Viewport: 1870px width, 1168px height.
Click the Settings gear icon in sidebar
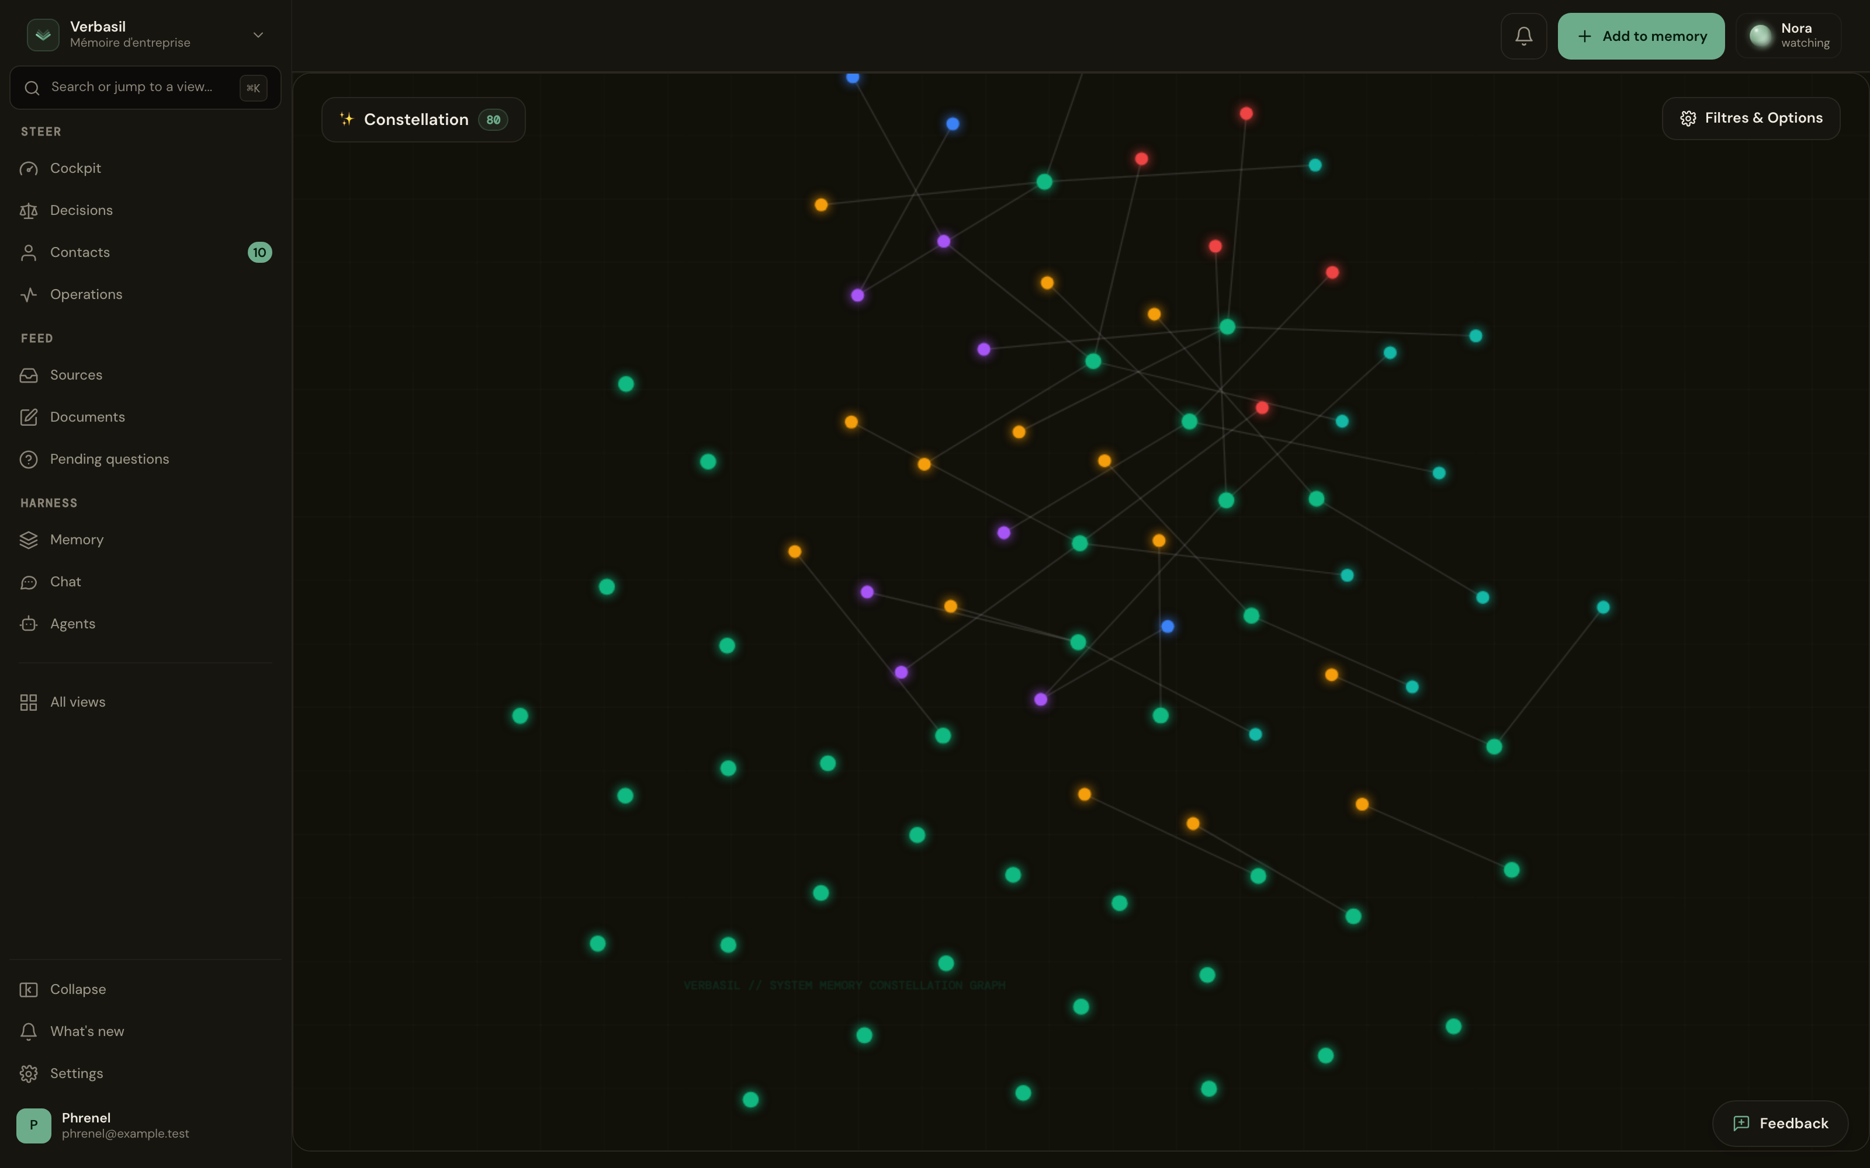(x=29, y=1074)
